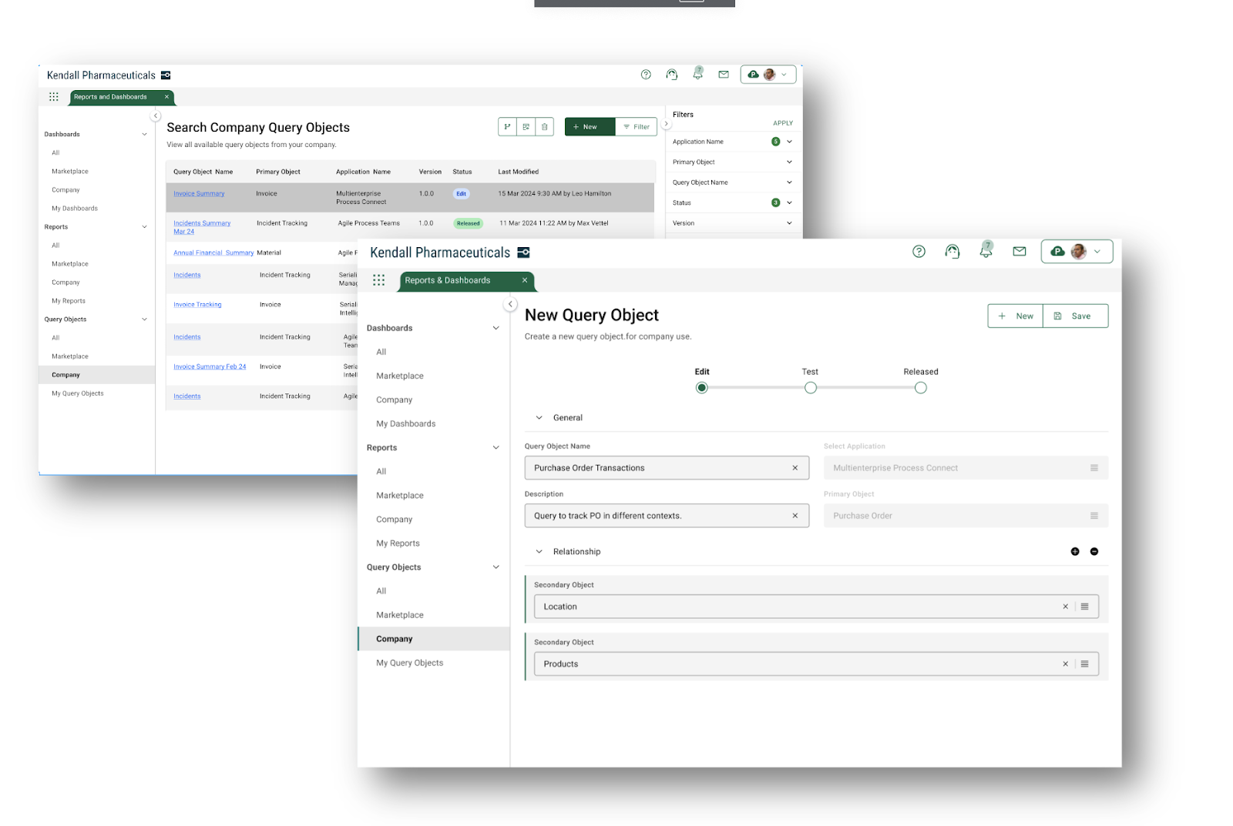Remove a relationship with minus icon
This screenshot has height=826, width=1233.
(x=1094, y=551)
